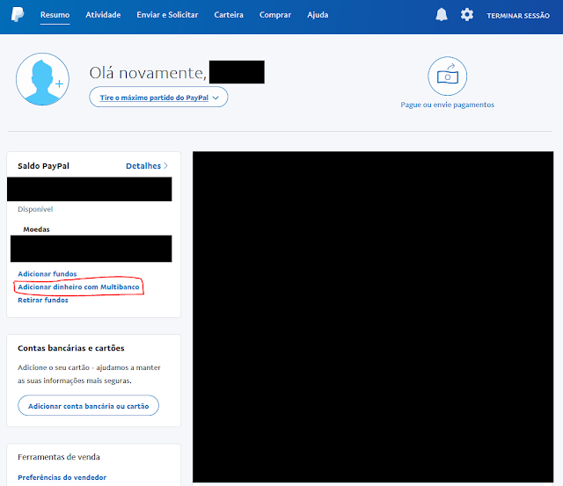Open the Atividade tab

pos(103,15)
